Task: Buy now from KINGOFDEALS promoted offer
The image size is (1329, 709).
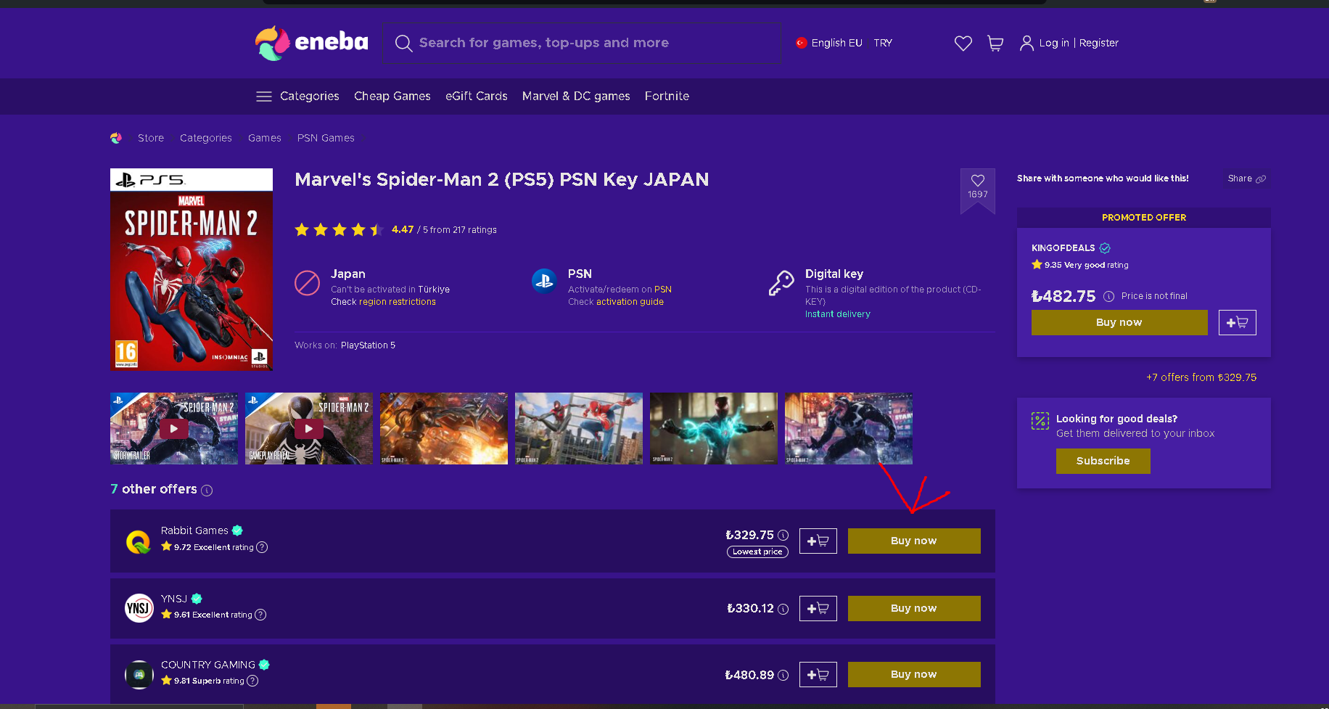Action: pos(1119,323)
